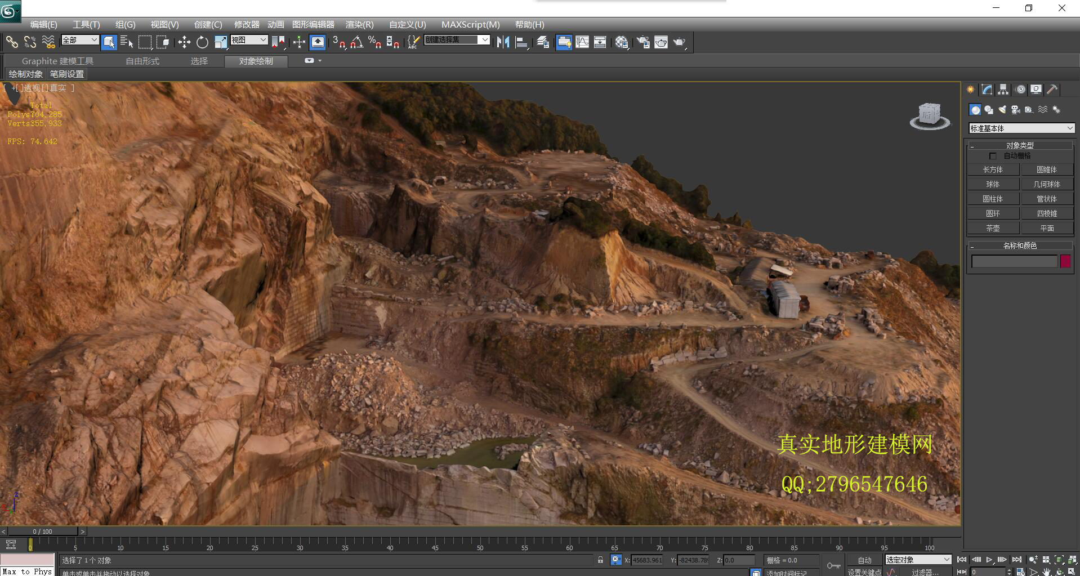Open the MAXScript(M) menu
This screenshot has height=576, width=1080.
click(x=470, y=24)
